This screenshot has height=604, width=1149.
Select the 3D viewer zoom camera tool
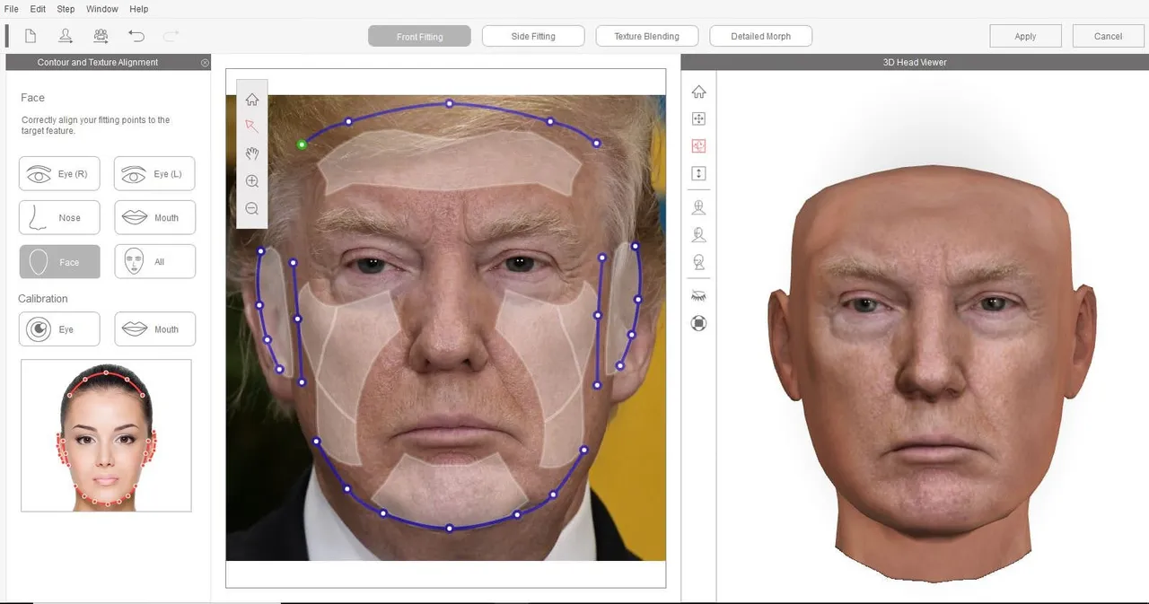(x=698, y=173)
